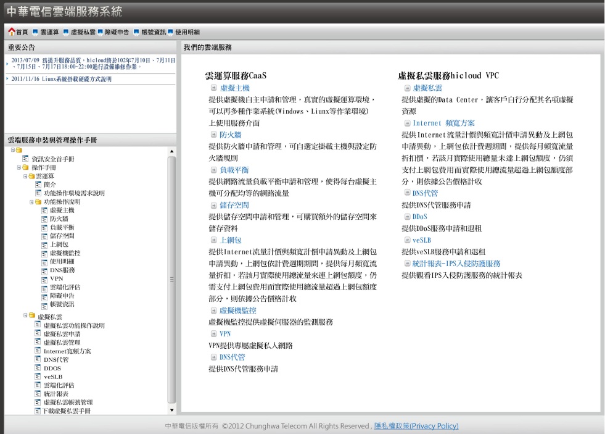Open the 2013/07/09 hicloud maintenance announcement
605x434 pixels.
click(93, 64)
